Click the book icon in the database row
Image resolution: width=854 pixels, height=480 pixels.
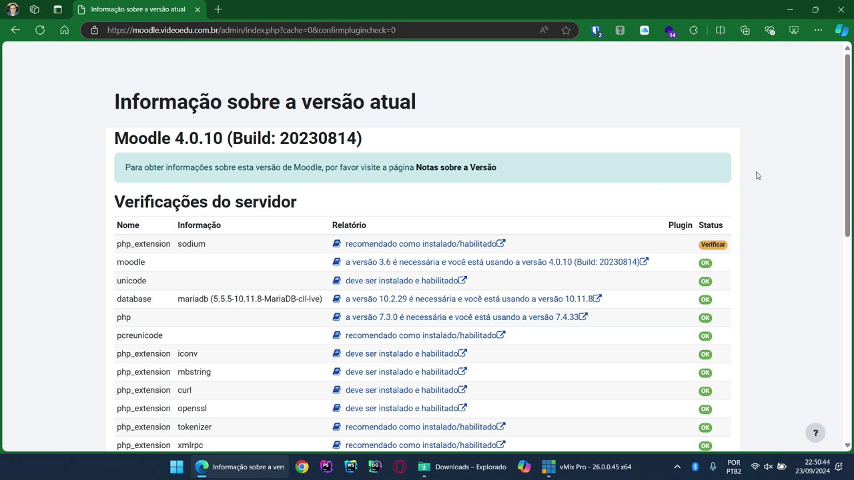(x=337, y=299)
